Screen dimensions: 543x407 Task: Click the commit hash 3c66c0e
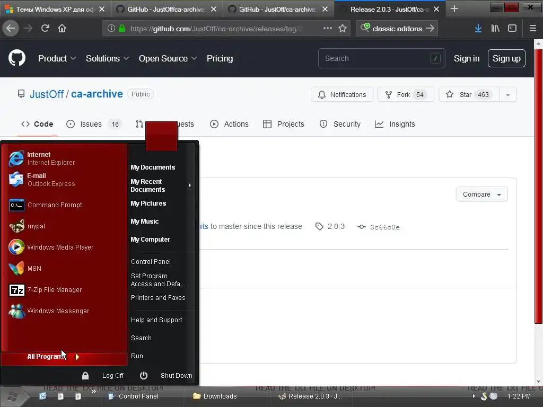[x=385, y=227]
